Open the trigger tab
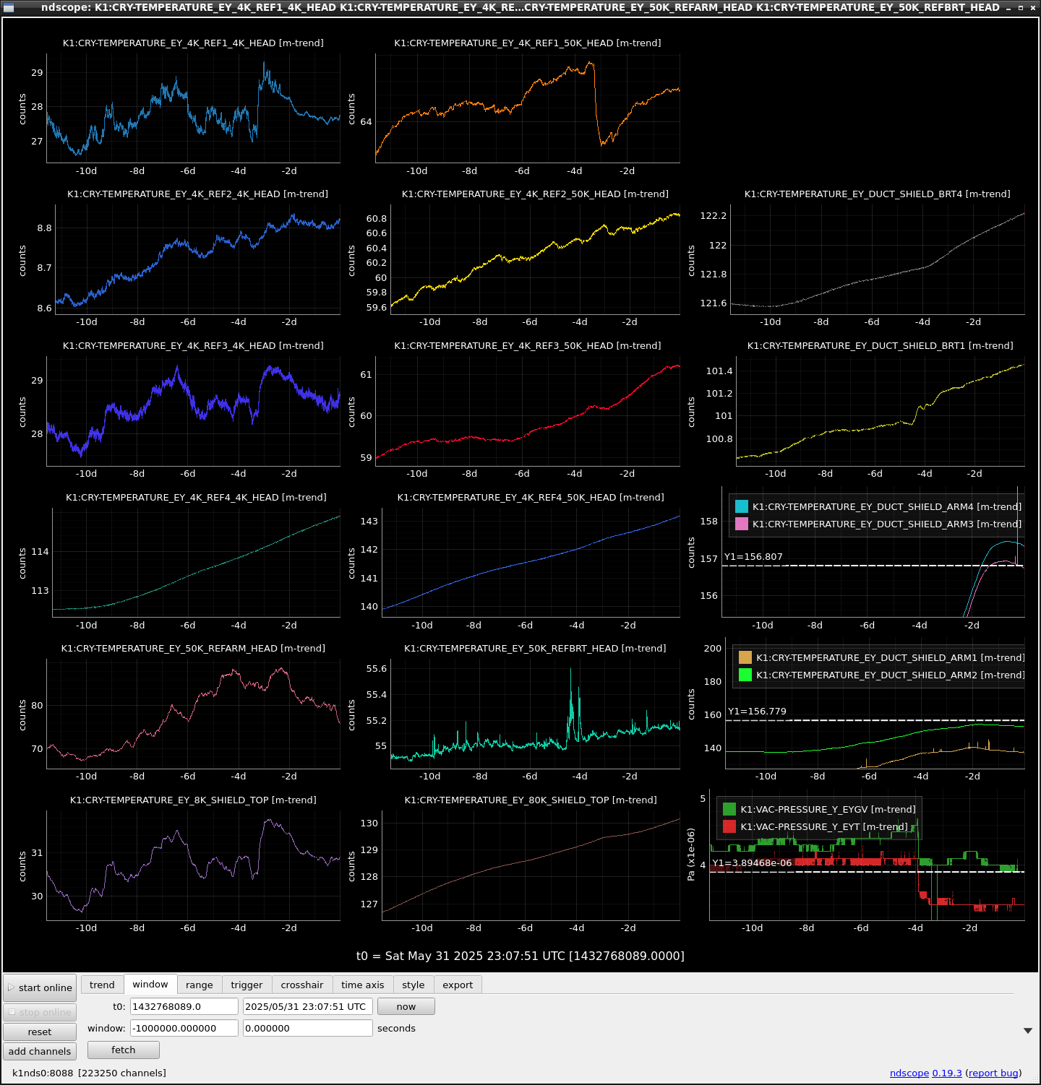This screenshot has width=1041, height=1085. tap(247, 985)
